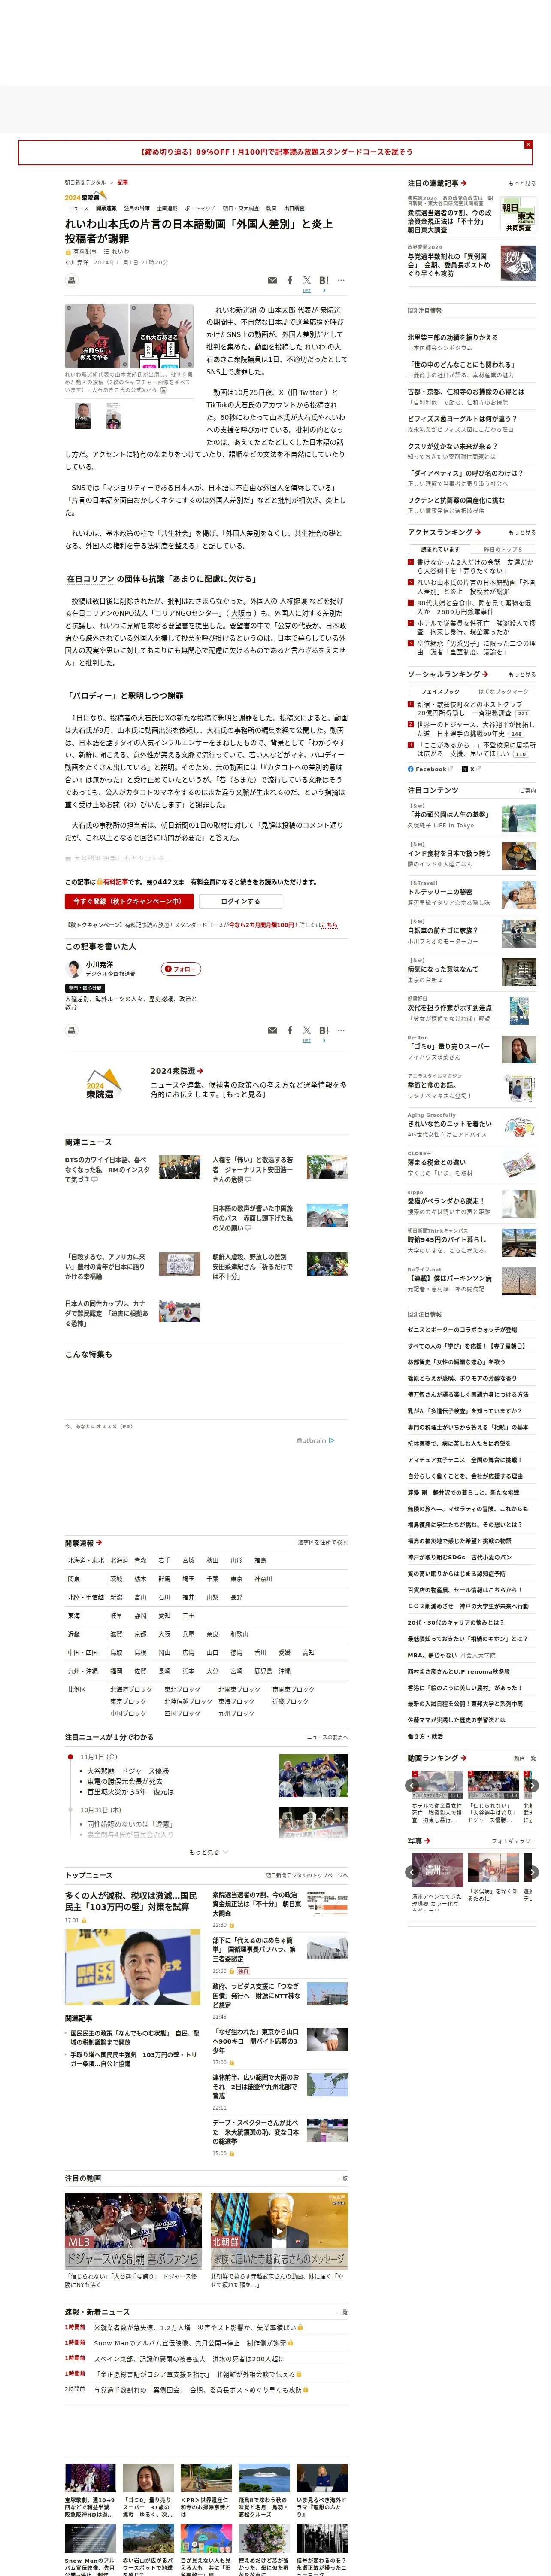Open the 89%OFF standard course banner link
Viewport: 551px width, 2576px height.
click(x=275, y=152)
